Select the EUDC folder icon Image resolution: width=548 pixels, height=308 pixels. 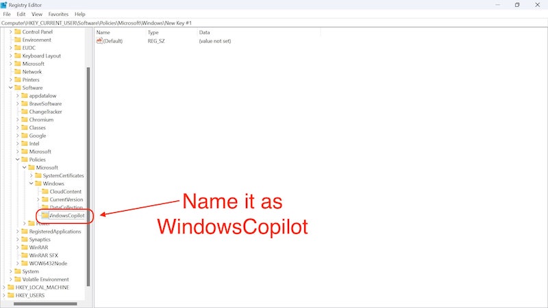pos(18,48)
